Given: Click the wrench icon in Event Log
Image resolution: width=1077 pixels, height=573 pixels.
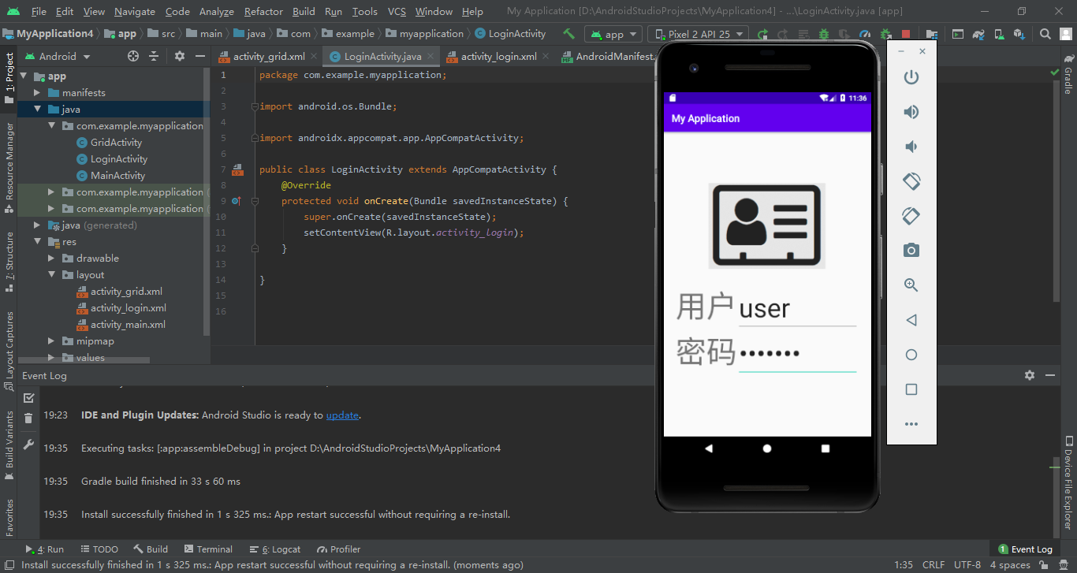Looking at the screenshot, I should [28, 444].
